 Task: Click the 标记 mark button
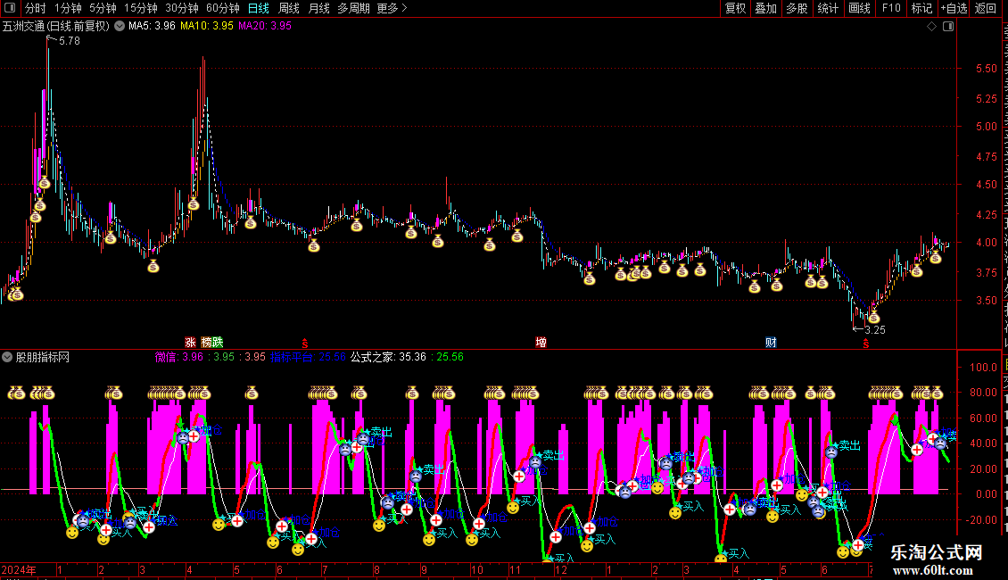click(921, 8)
